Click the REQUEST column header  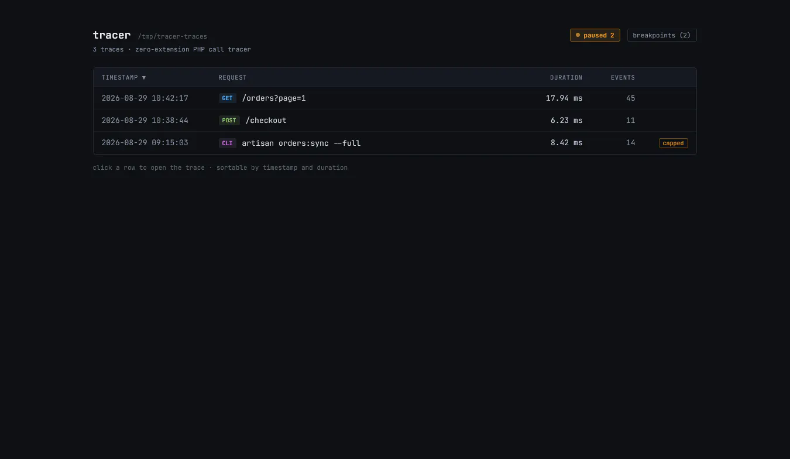(x=232, y=77)
